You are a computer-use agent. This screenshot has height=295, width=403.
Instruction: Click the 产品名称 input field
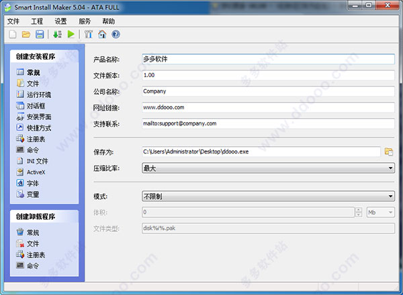click(268, 59)
